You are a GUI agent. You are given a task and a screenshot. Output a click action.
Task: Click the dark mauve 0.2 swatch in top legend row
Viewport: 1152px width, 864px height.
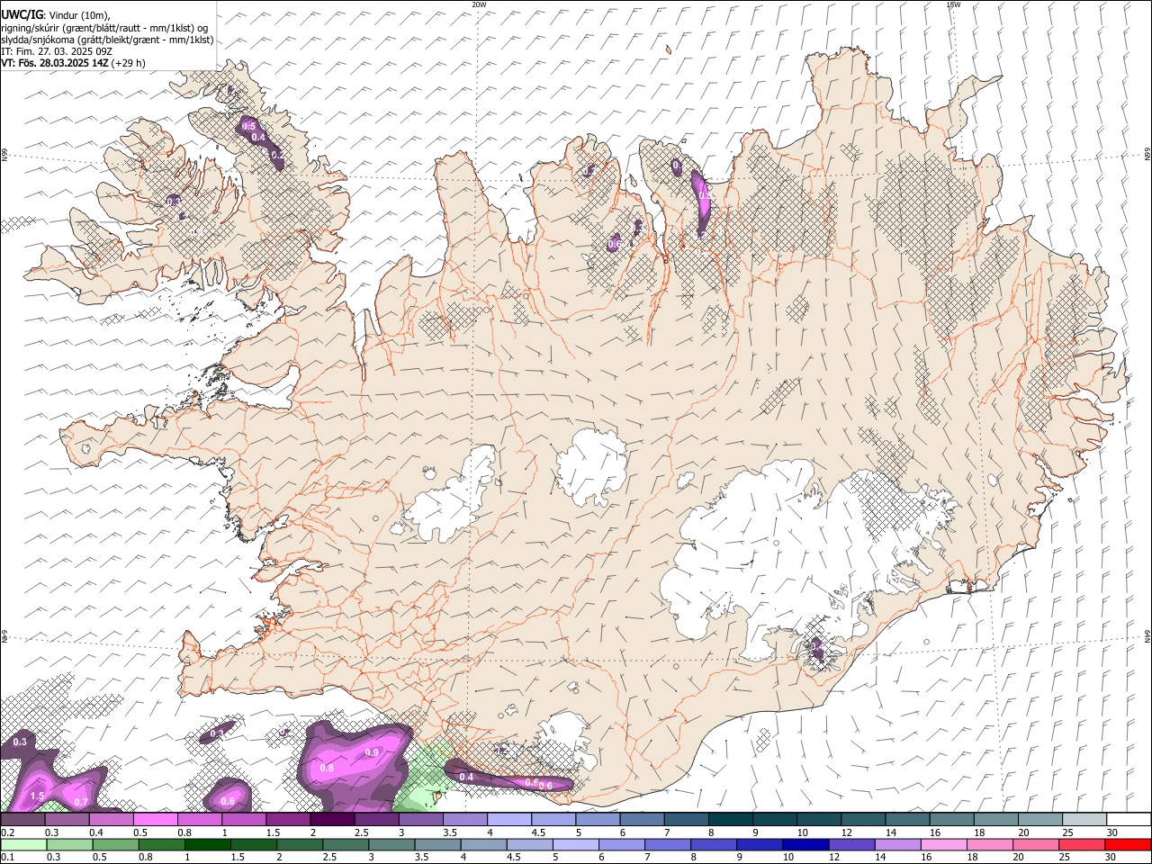[23, 820]
